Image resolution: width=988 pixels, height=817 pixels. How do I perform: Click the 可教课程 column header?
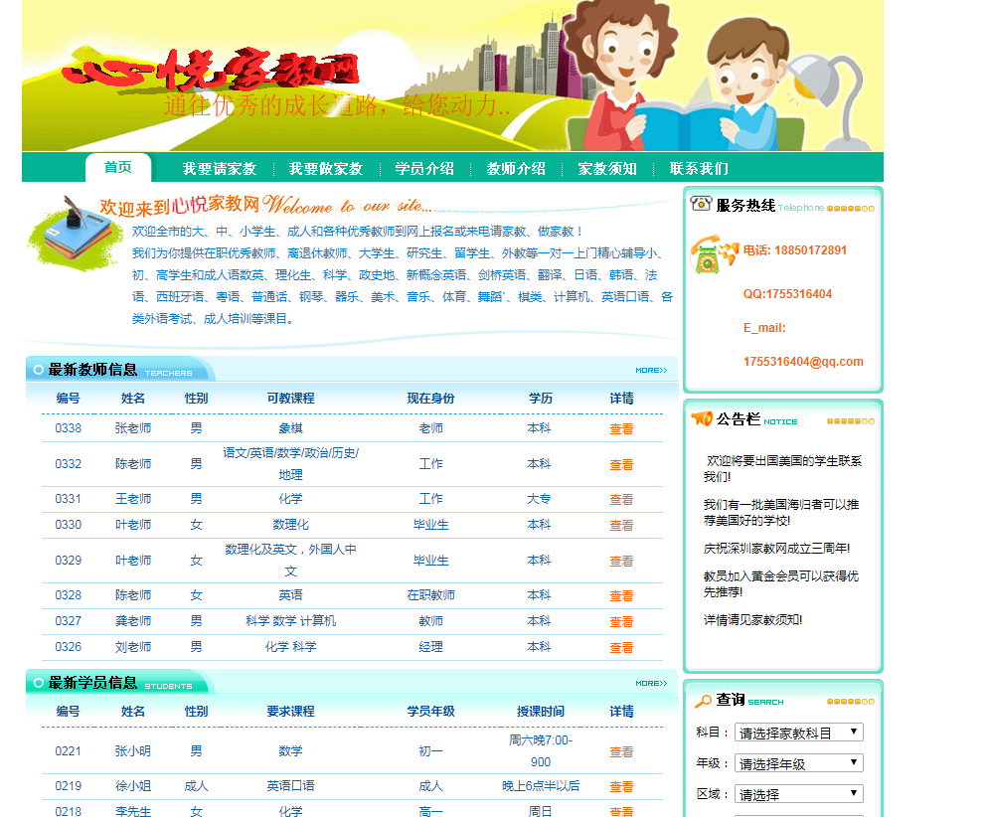[x=290, y=399]
